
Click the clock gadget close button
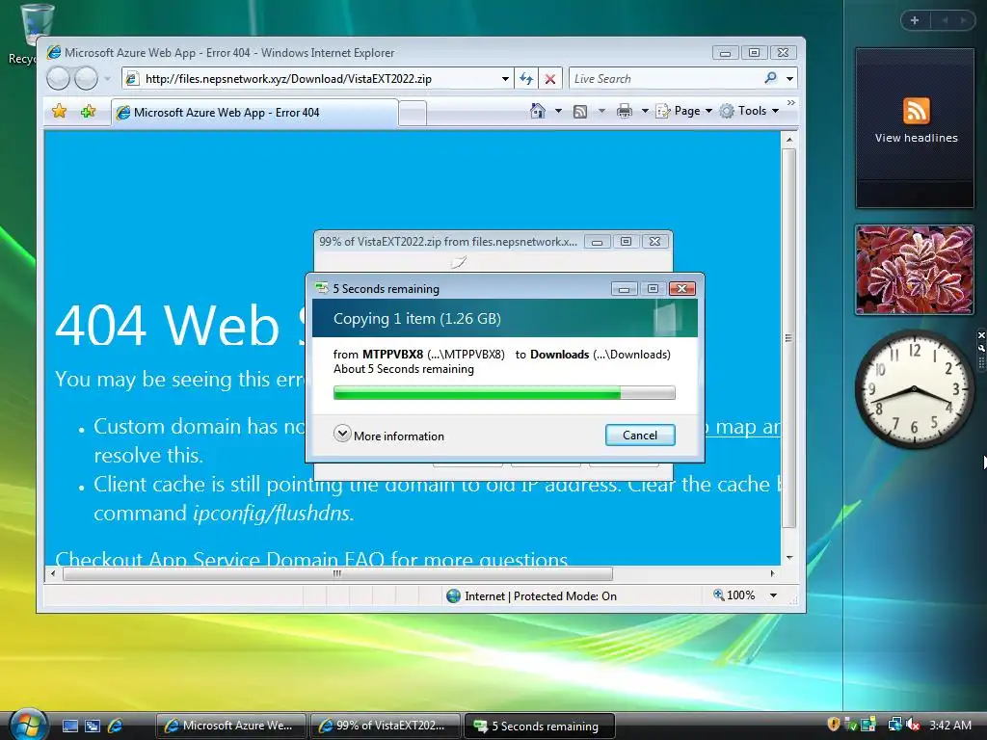(980, 335)
